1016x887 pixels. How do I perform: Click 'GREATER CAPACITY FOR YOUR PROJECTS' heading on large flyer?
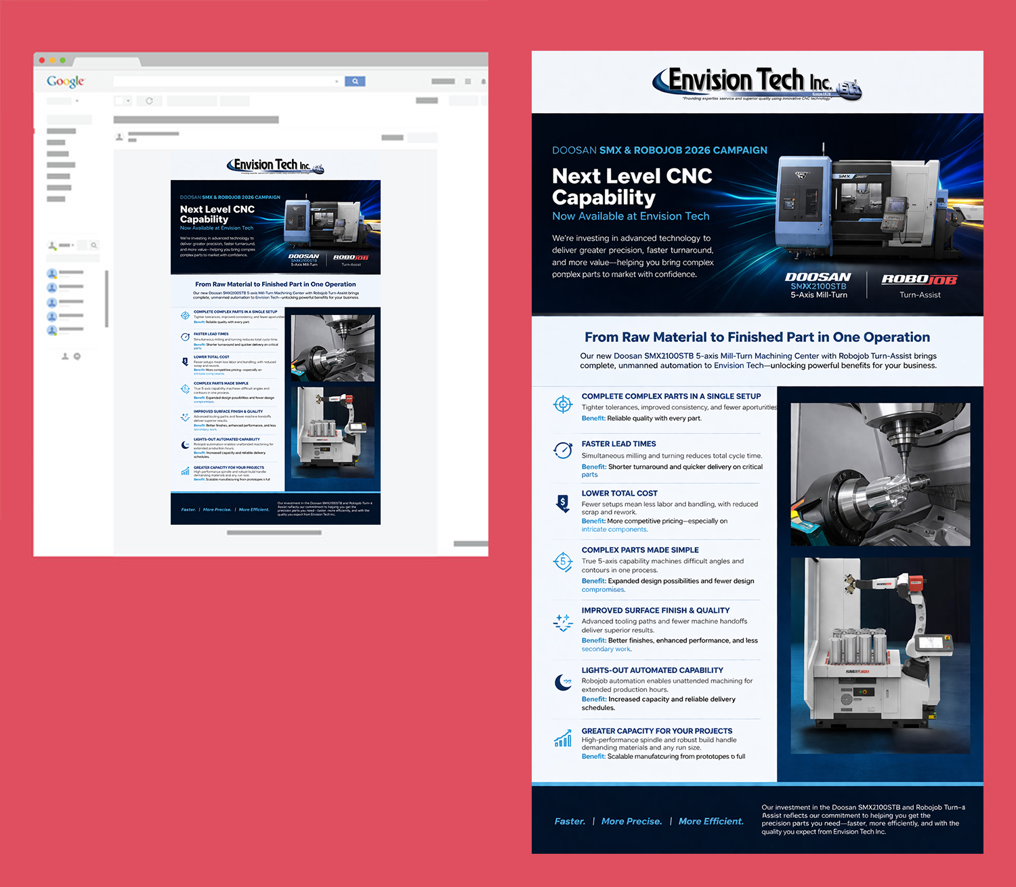tap(657, 731)
